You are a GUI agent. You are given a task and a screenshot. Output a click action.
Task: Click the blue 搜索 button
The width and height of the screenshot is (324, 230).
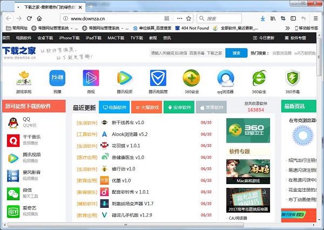[237, 53]
